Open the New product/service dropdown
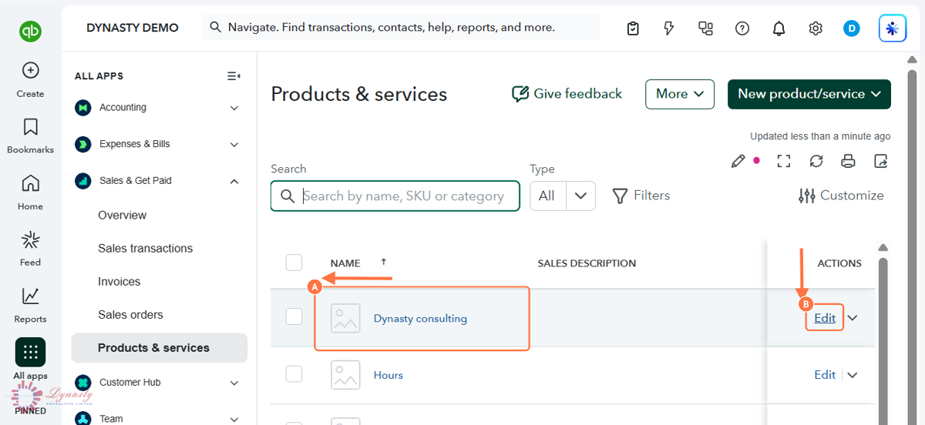 pos(809,94)
